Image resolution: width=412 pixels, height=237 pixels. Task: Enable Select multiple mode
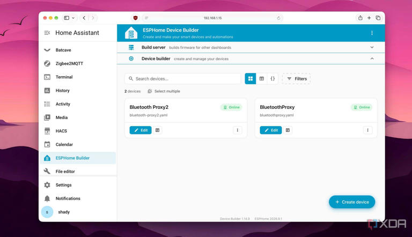(x=164, y=91)
